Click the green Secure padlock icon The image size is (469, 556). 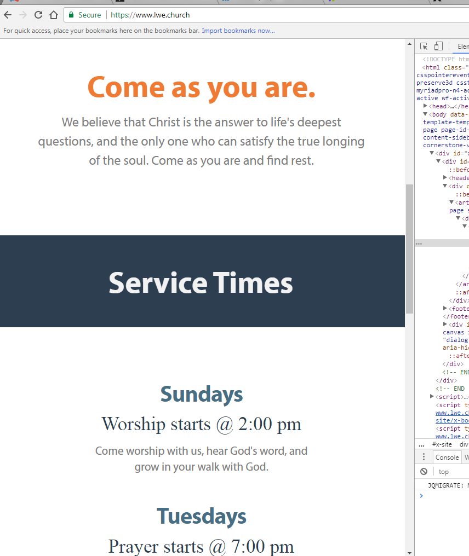[x=71, y=15]
